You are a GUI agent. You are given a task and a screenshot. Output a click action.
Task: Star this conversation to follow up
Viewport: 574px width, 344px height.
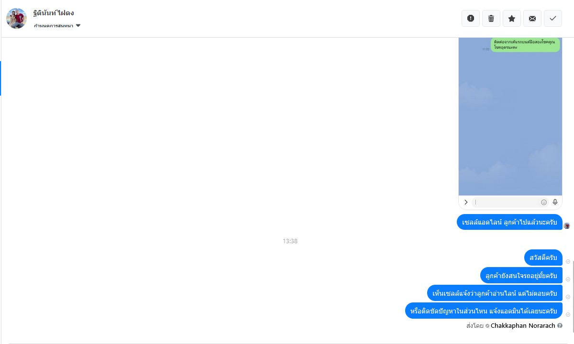point(512,18)
